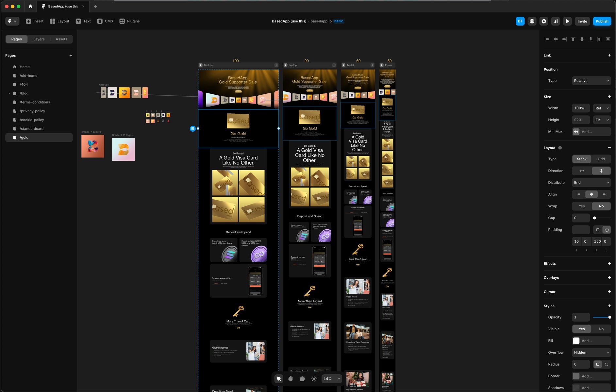Switch layout type to Grid
This screenshot has height=392, width=616.
pyautogui.click(x=601, y=159)
